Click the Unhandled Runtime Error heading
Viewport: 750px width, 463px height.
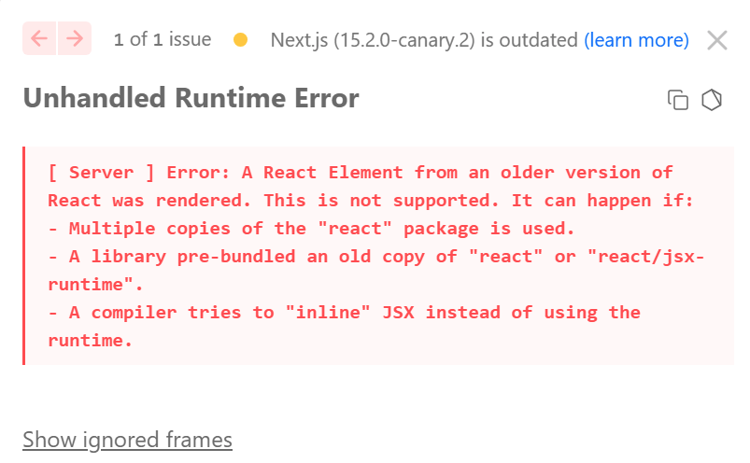click(191, 98)
